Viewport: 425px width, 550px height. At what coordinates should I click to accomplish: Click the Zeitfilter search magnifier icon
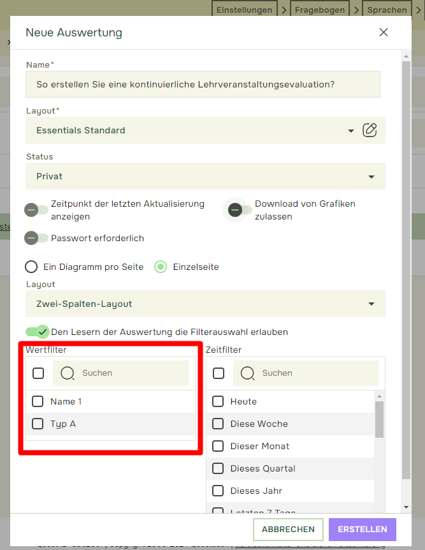point(247,373)
